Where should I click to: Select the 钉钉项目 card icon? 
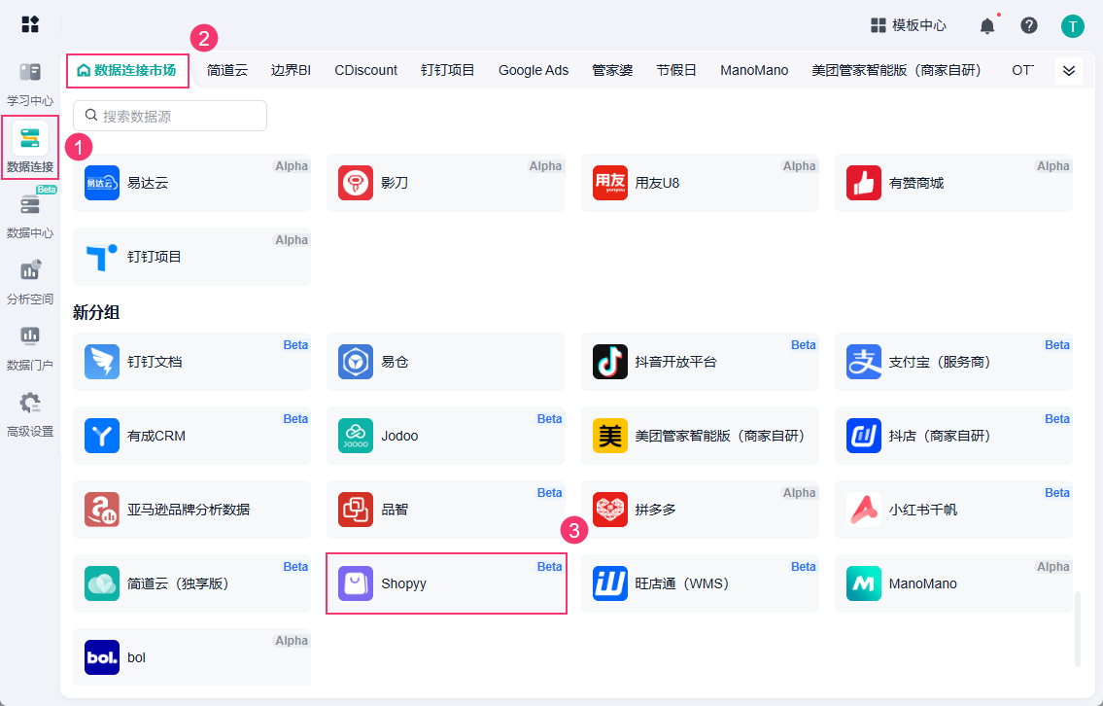[x=102, y=257]
